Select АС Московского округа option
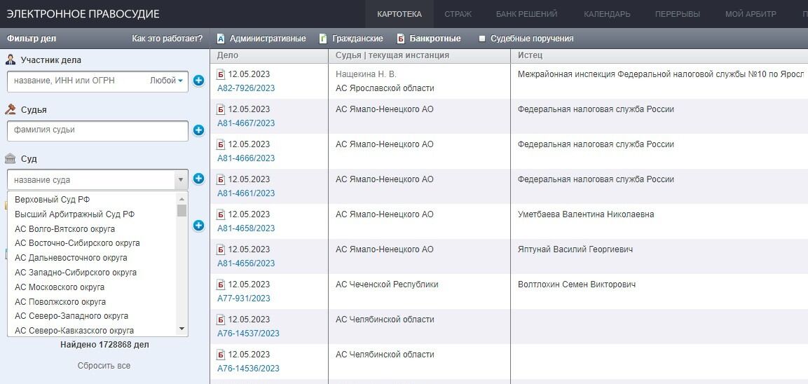808x384 pixels. 60,287
